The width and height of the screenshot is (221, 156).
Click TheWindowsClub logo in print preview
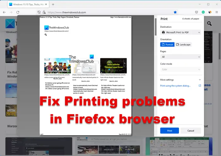point(57,27)
